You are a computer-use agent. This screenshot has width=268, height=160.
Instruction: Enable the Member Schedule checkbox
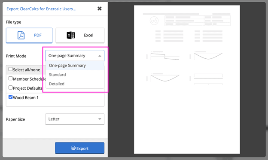[x=10, y=78]
